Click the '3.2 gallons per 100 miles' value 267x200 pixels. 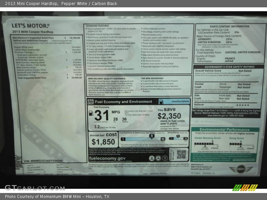point(105,127)
